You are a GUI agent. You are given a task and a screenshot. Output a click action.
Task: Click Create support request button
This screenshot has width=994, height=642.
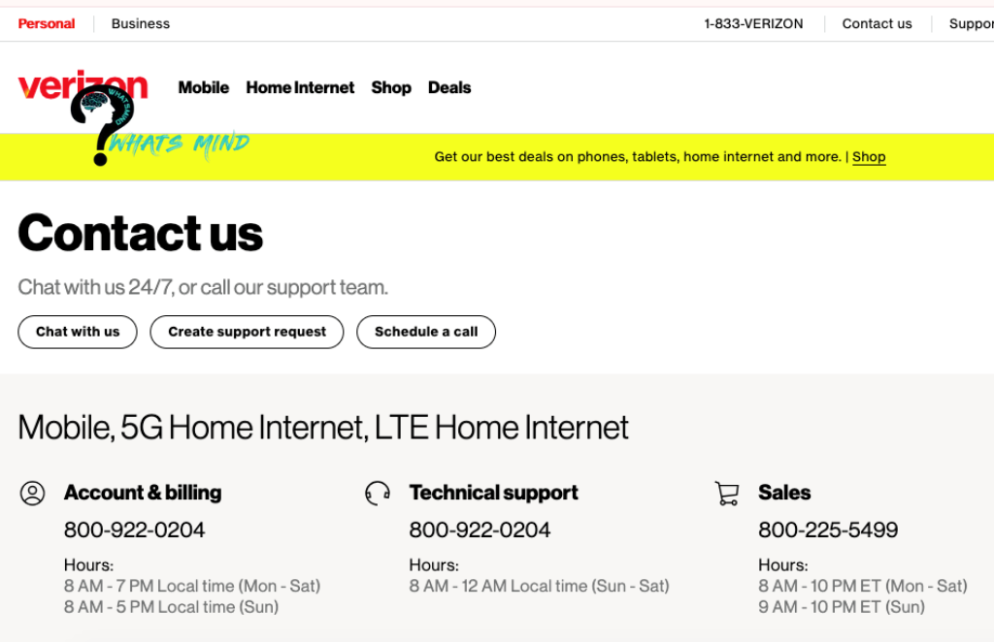click(247, 332)
